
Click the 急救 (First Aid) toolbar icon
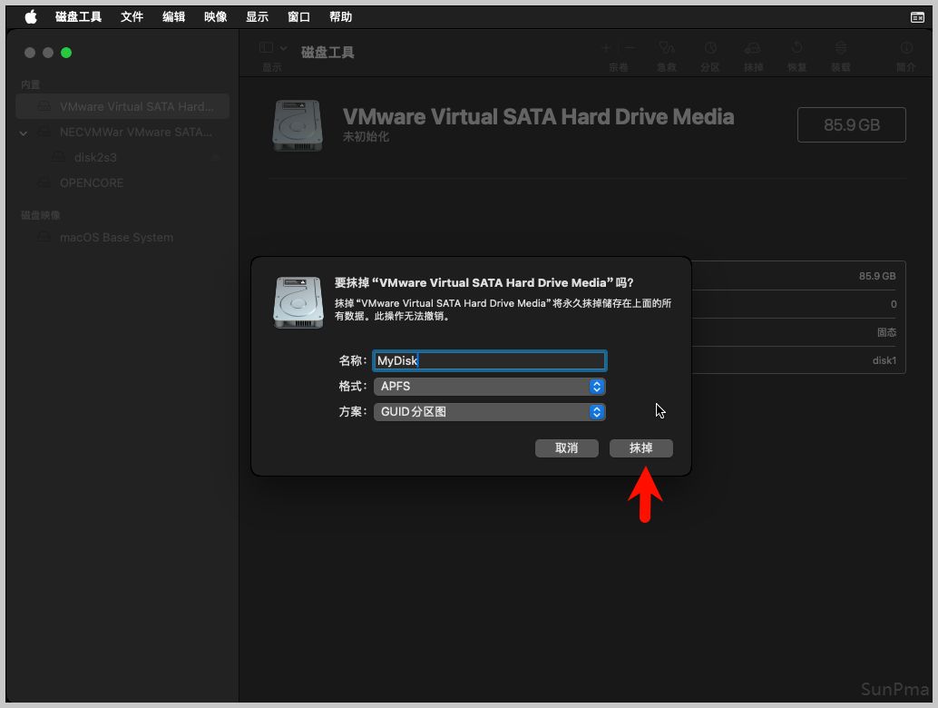[x=667, y=49]
